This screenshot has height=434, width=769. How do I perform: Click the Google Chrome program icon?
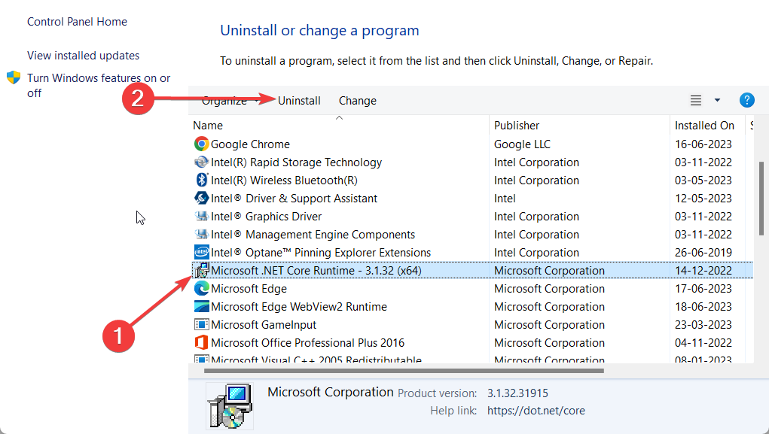(202, 144)
